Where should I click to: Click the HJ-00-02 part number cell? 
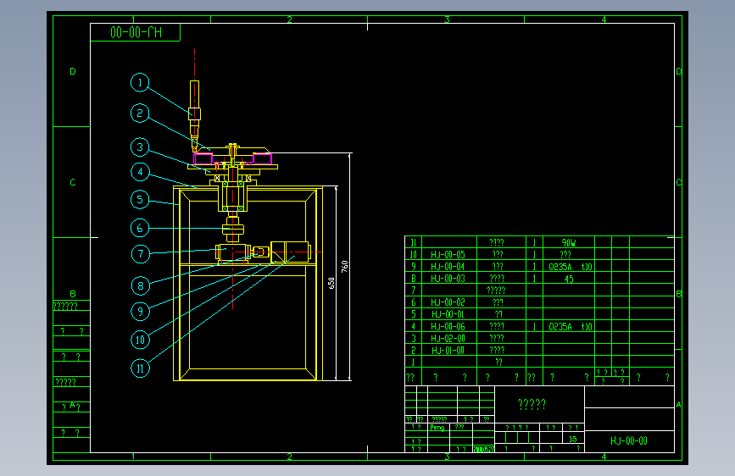pos(448,302)
